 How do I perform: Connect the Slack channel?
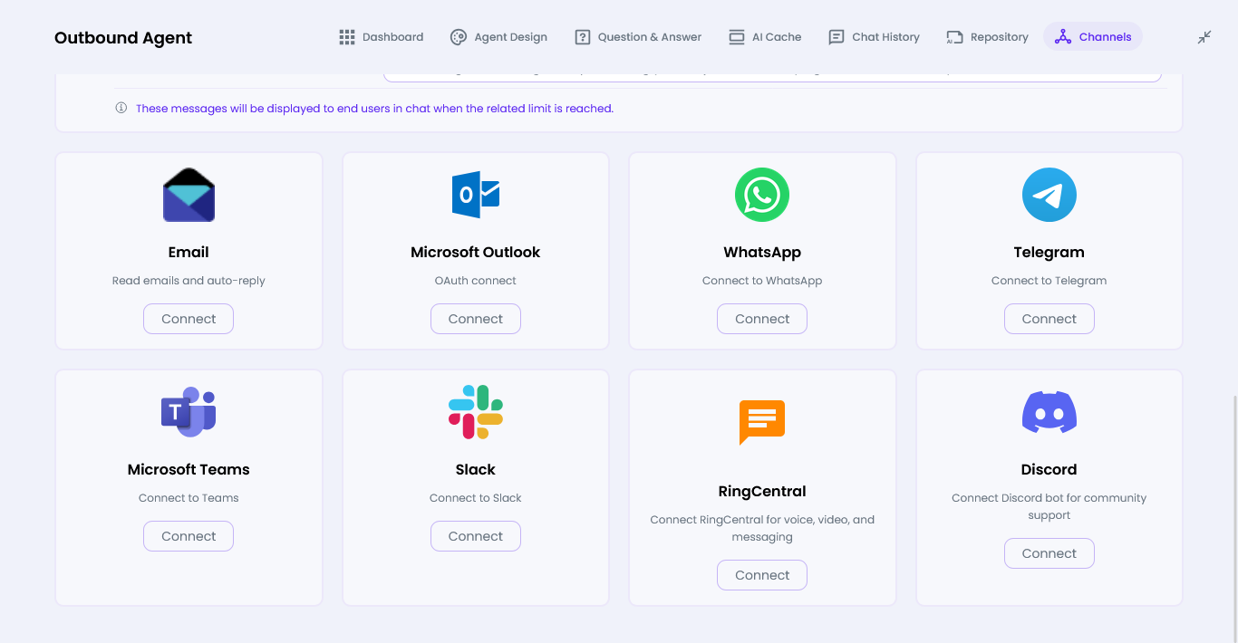click(x=476, y=536)
